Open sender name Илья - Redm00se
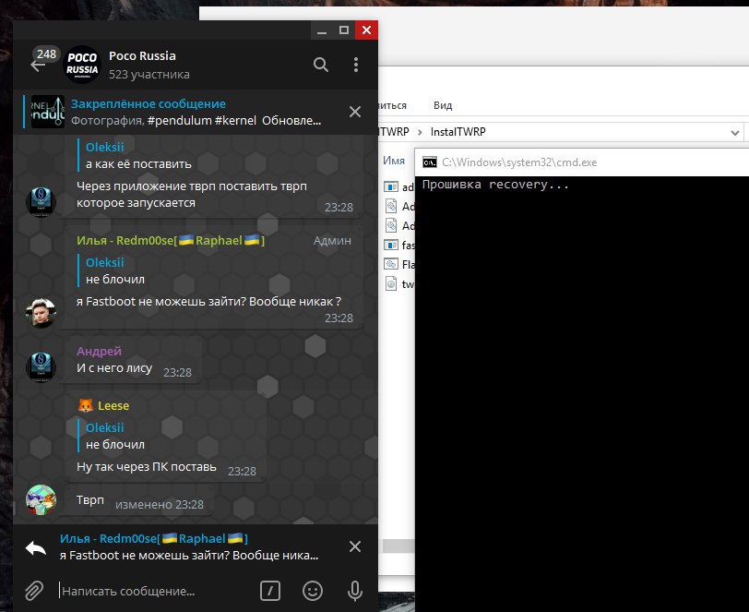This screenshot has width=749, height=612. pos(171,241)
